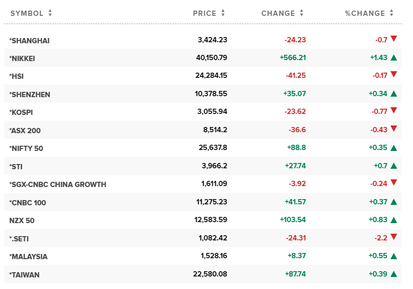Viewport: 413px width, 289px height.
Task: Click the green up arrow beside STI
Action: (x=394, y=166)
